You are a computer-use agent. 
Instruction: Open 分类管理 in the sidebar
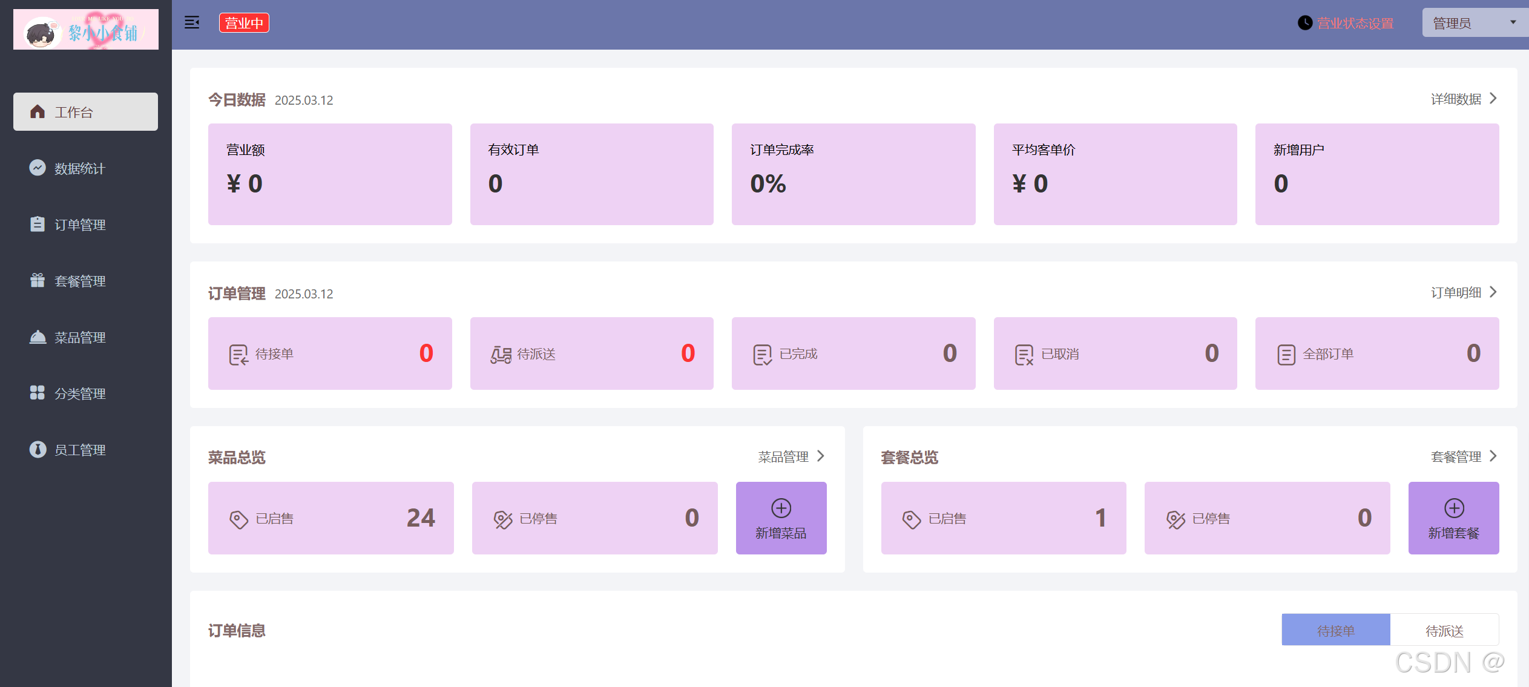coord(85,393)
